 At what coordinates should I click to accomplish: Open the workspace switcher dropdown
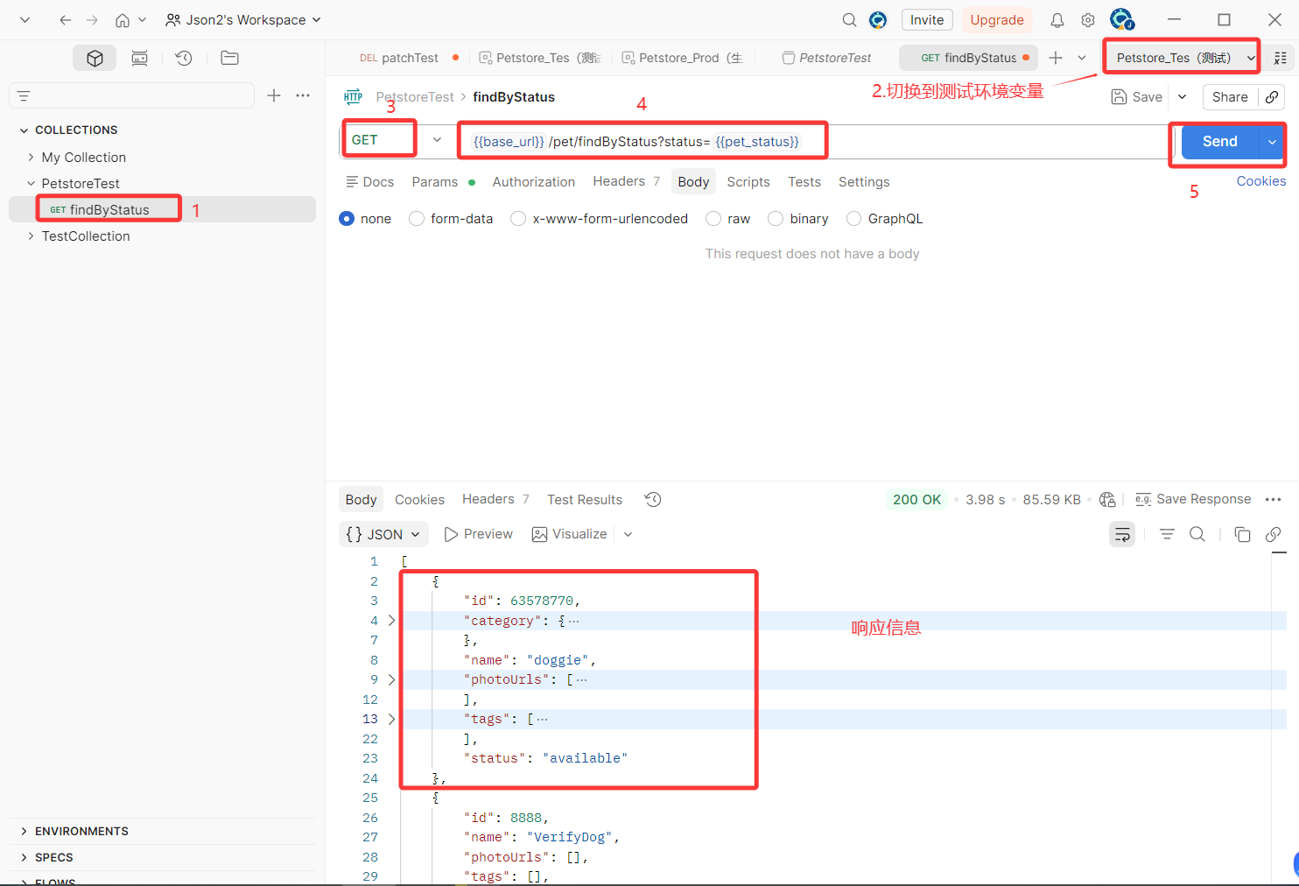tap(243, 20)
